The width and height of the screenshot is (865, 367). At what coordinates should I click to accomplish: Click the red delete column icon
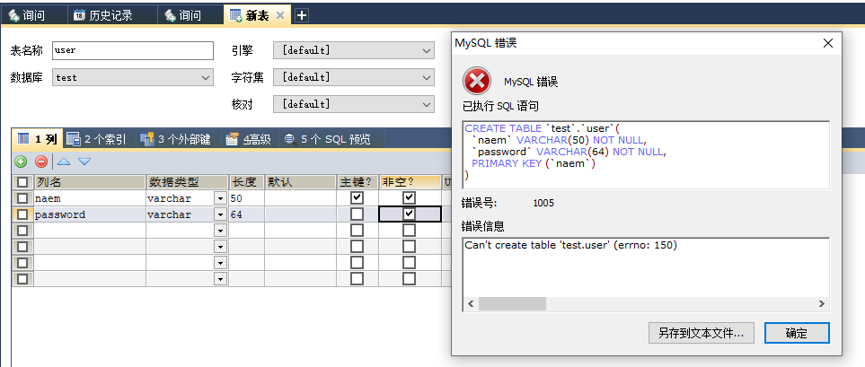coord(41,162)
